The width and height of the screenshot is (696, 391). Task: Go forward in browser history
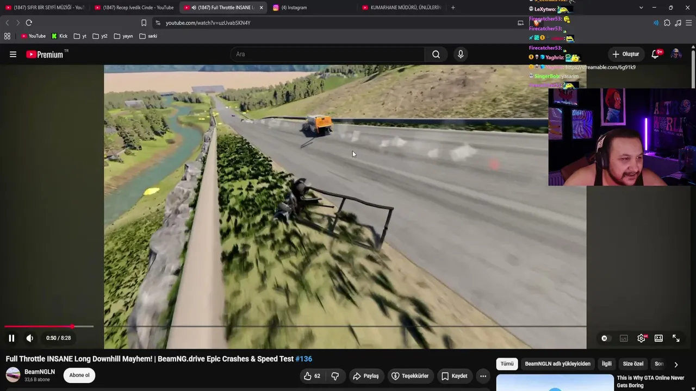coord(17,23)
